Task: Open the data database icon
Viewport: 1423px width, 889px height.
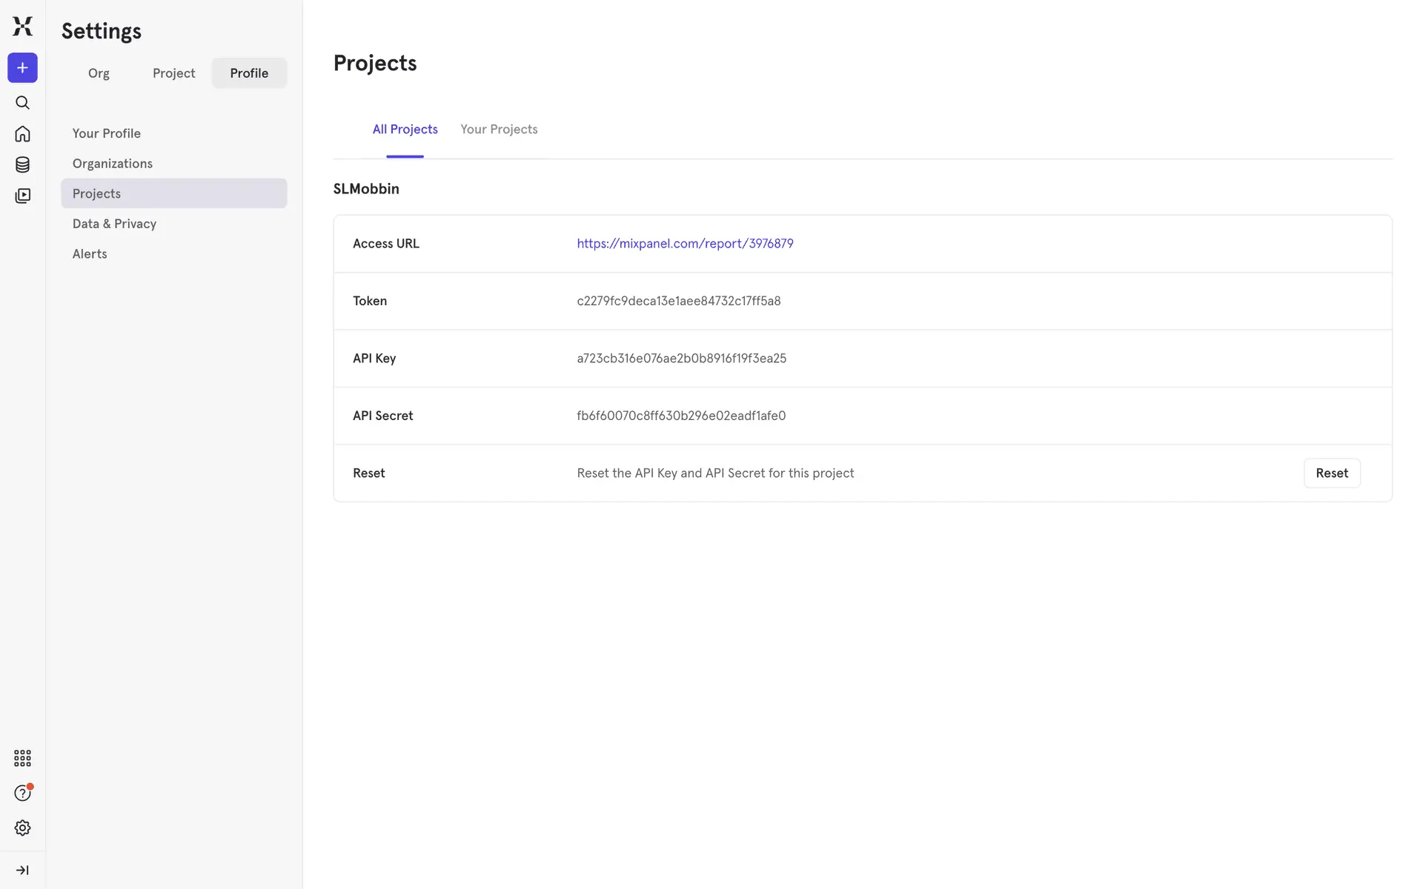Action: tap(22, 165)
